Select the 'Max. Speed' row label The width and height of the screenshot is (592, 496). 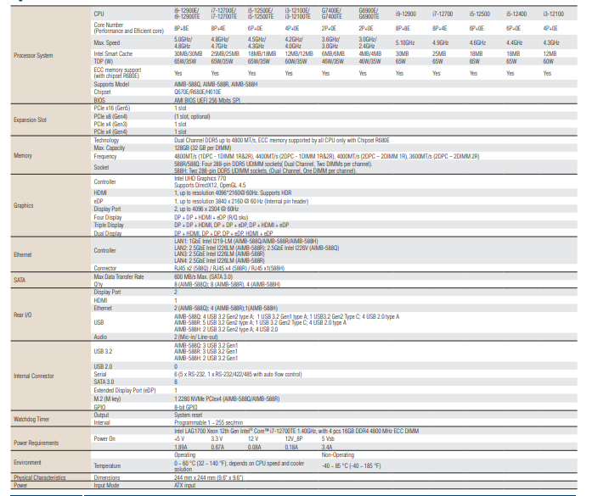(106, 43)
